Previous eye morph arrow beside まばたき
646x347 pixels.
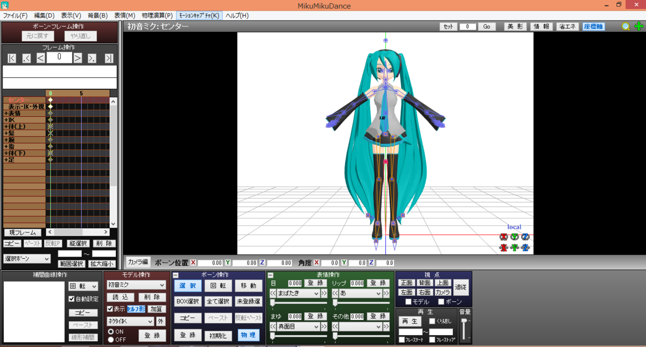click(x=273, y=294)
